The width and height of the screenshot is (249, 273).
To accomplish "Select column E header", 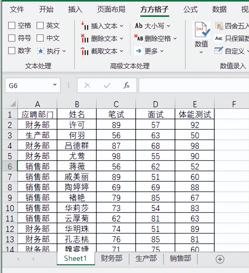I will 195,104.
